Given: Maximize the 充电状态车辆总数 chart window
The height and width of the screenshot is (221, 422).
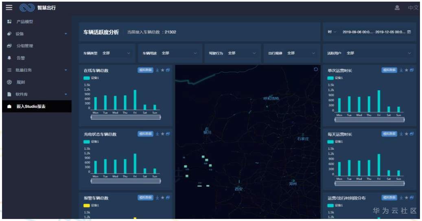Looking at the screenshot, I should point(168,134).
